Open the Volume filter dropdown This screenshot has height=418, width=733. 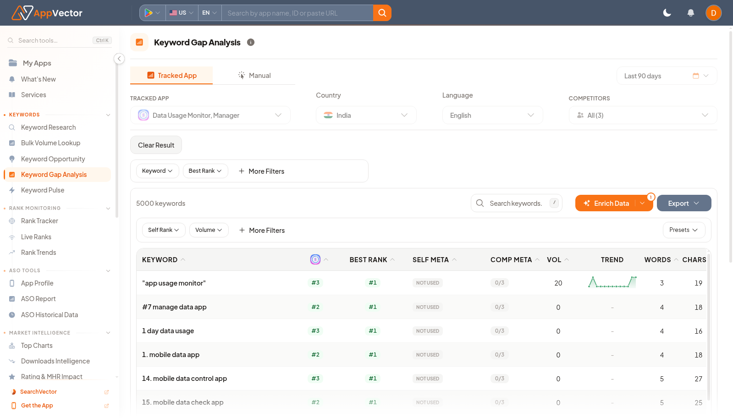point(209,230)
